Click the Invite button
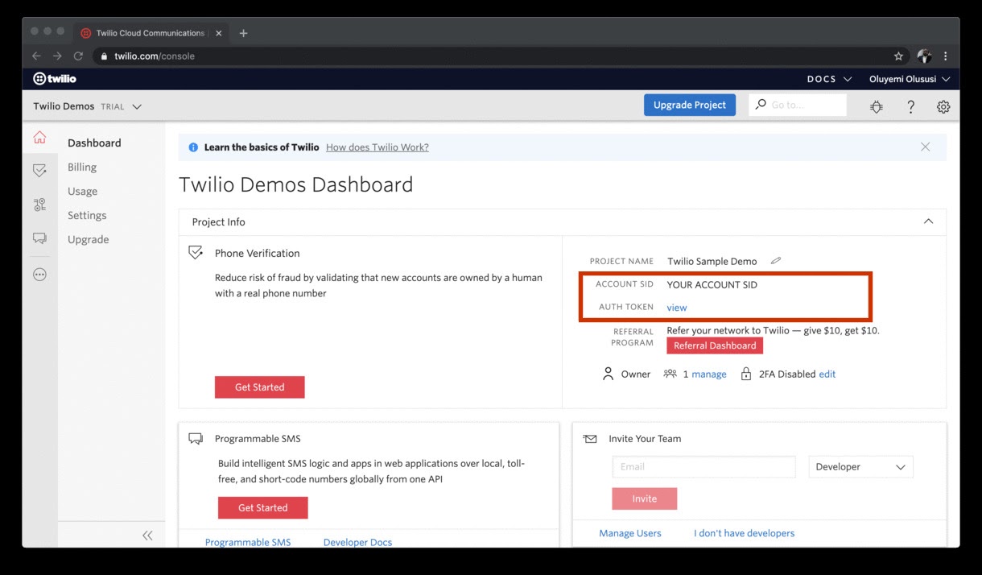This screenshot has width=982, height=575. pos(644,498)
